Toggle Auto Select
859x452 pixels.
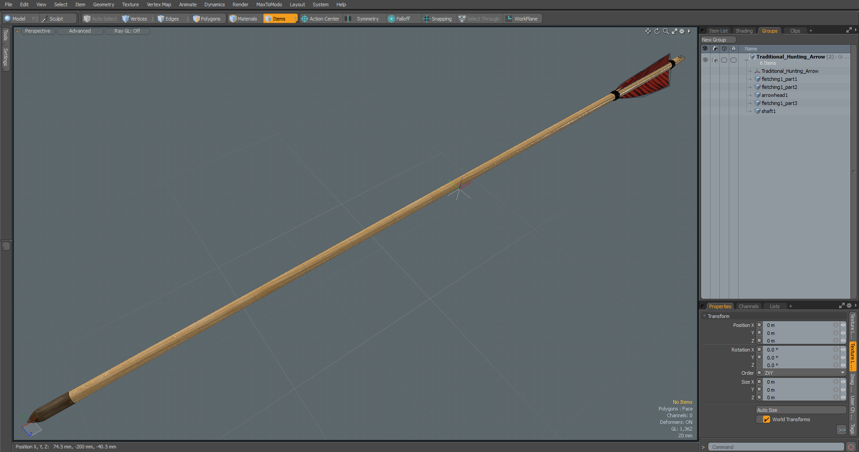(x=100, y=19)
